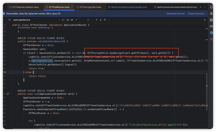
Task: Click 添加日志 hint above validateValidUsers
Action: pos(41,38)
